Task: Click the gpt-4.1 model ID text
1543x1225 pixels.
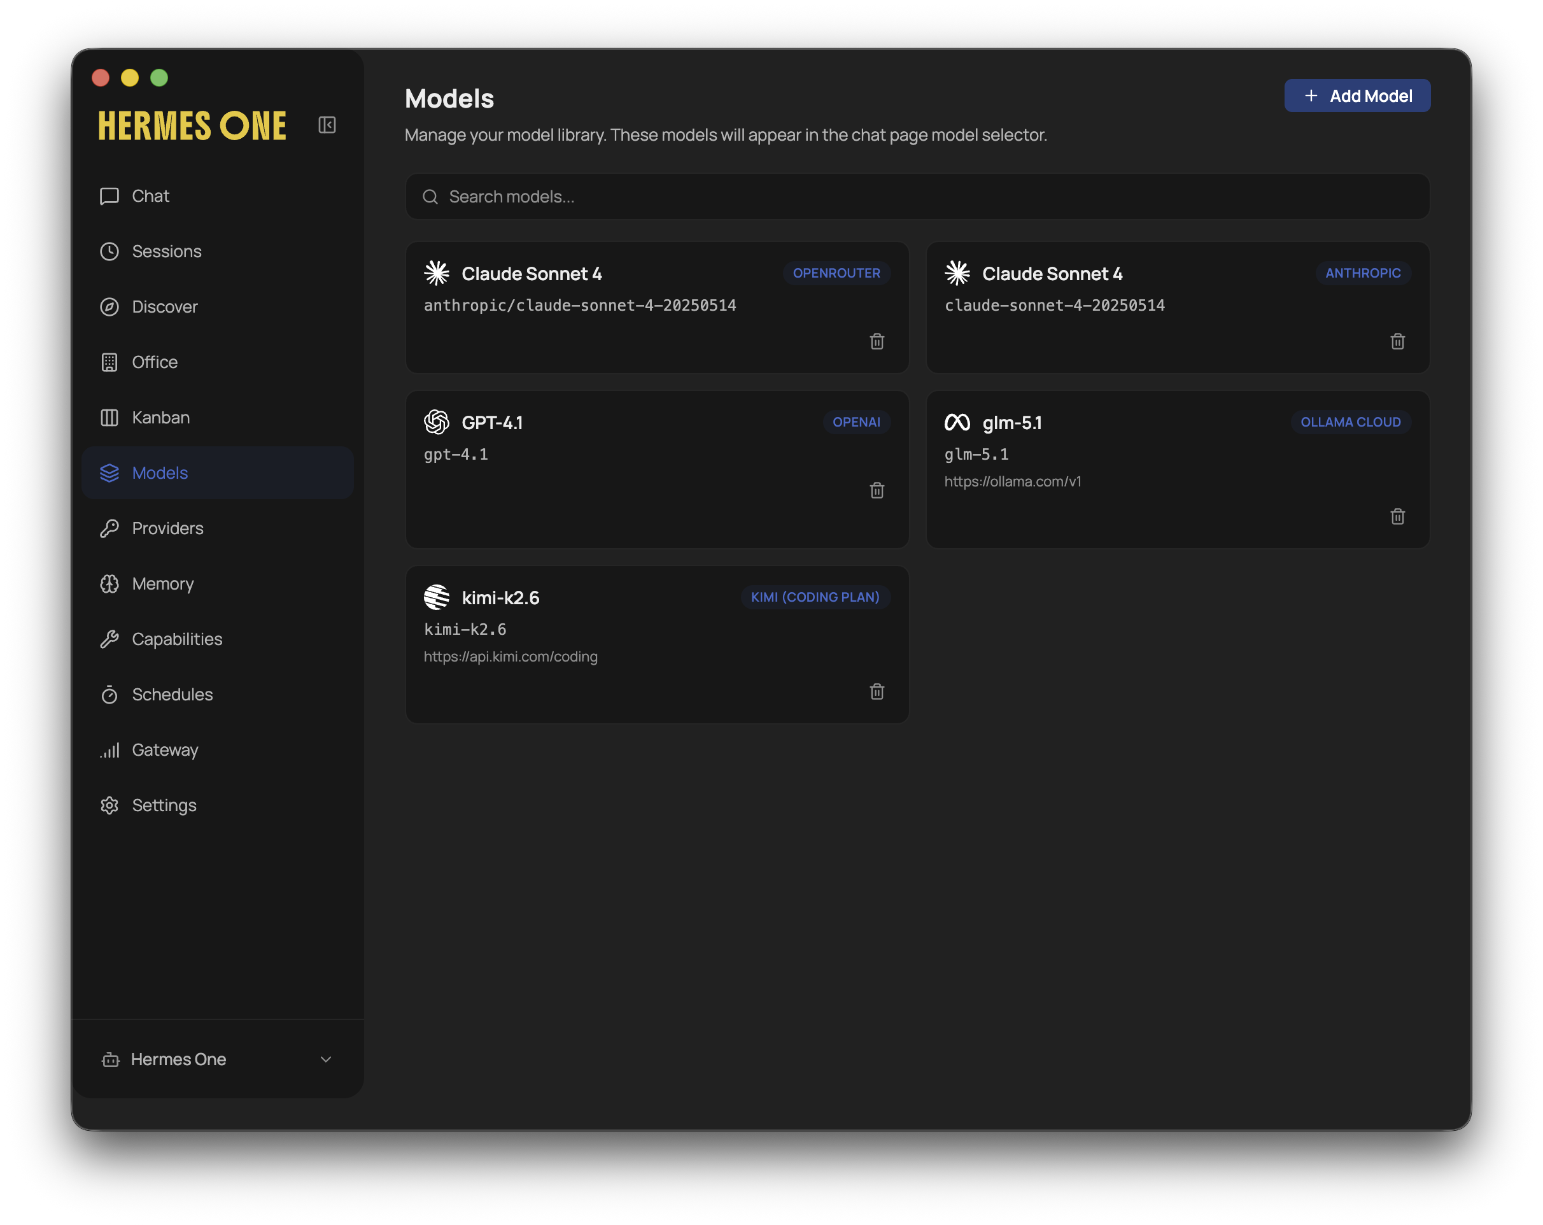Action: tap(456, 455)
